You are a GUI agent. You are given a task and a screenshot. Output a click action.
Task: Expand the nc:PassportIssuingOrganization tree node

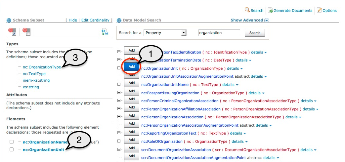[119, 92]
